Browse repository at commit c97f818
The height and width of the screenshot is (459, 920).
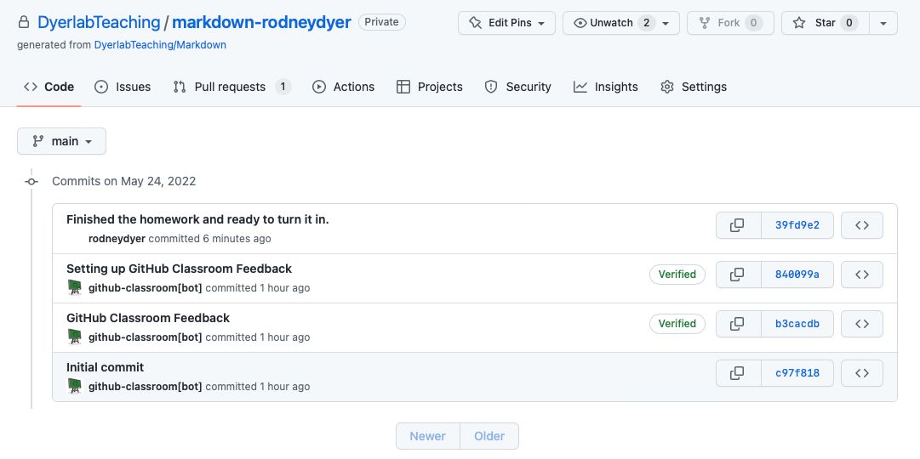862,373
